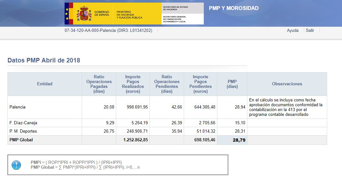342x179 pixels.
Task: Click the Datos PMP Abril de 2018 heading
Action: (x=44, y=61)
